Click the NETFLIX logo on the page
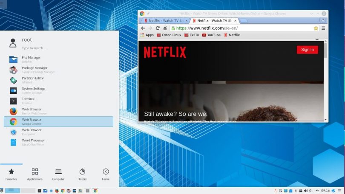Screen dimensions: 345x194 pos(165,52)
